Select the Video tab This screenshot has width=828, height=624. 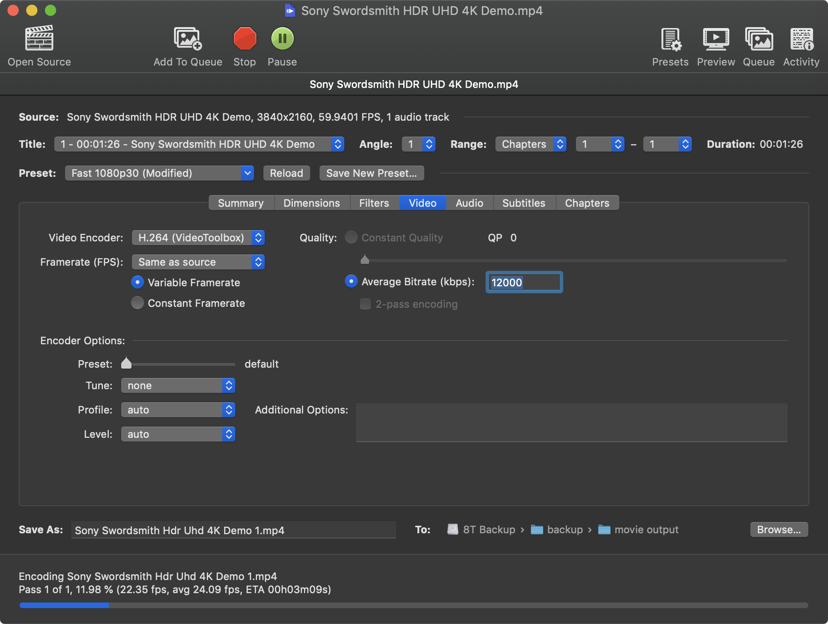coord(422,203)
